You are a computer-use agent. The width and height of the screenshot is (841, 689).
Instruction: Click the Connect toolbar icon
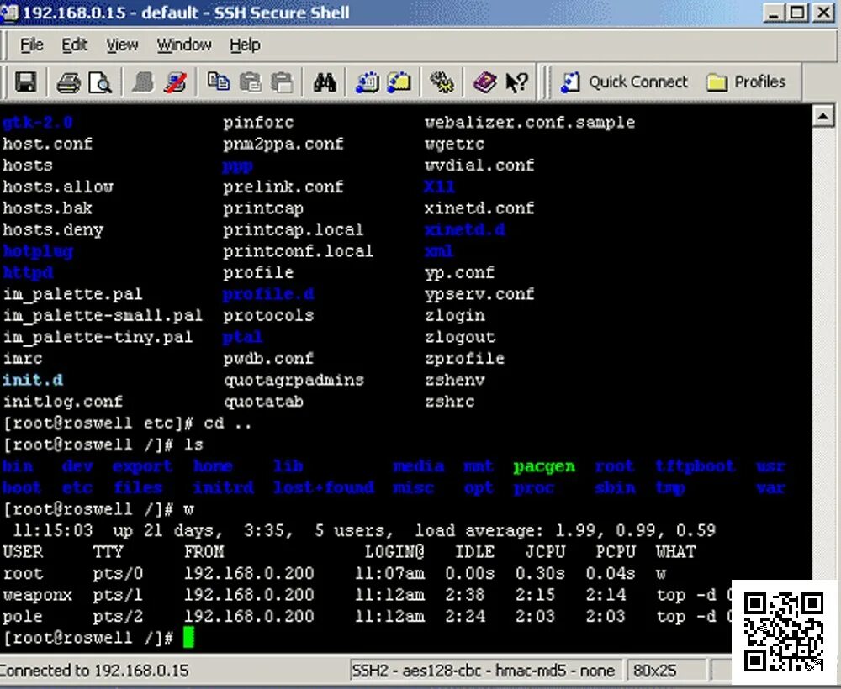[x=143, y=82]
